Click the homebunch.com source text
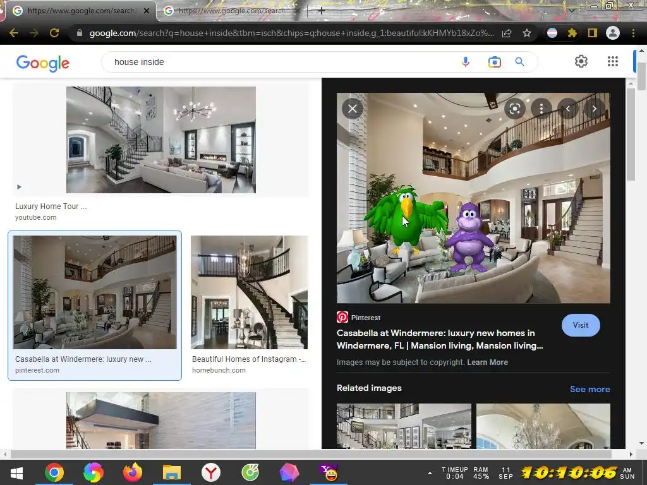647x485 pixels. (x=219, y=370)
